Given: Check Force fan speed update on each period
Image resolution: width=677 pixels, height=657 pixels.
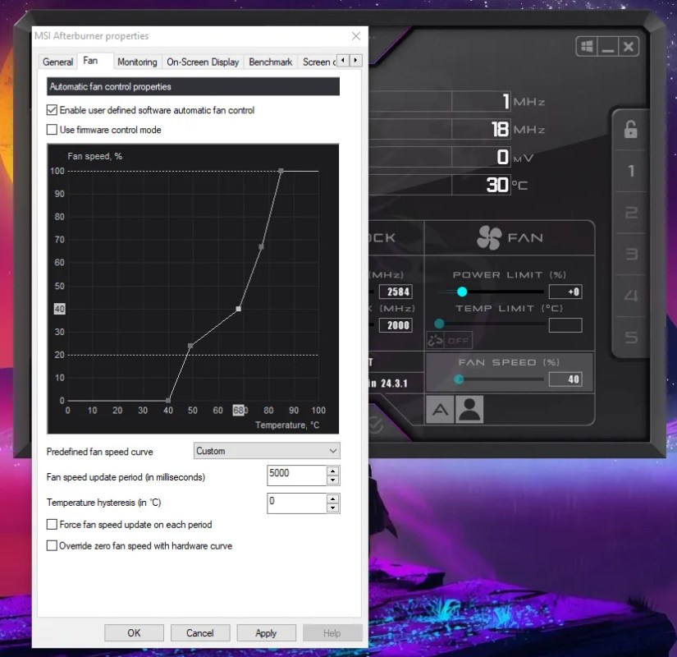Looking at the screenshot, I should (x=52, y=524).
